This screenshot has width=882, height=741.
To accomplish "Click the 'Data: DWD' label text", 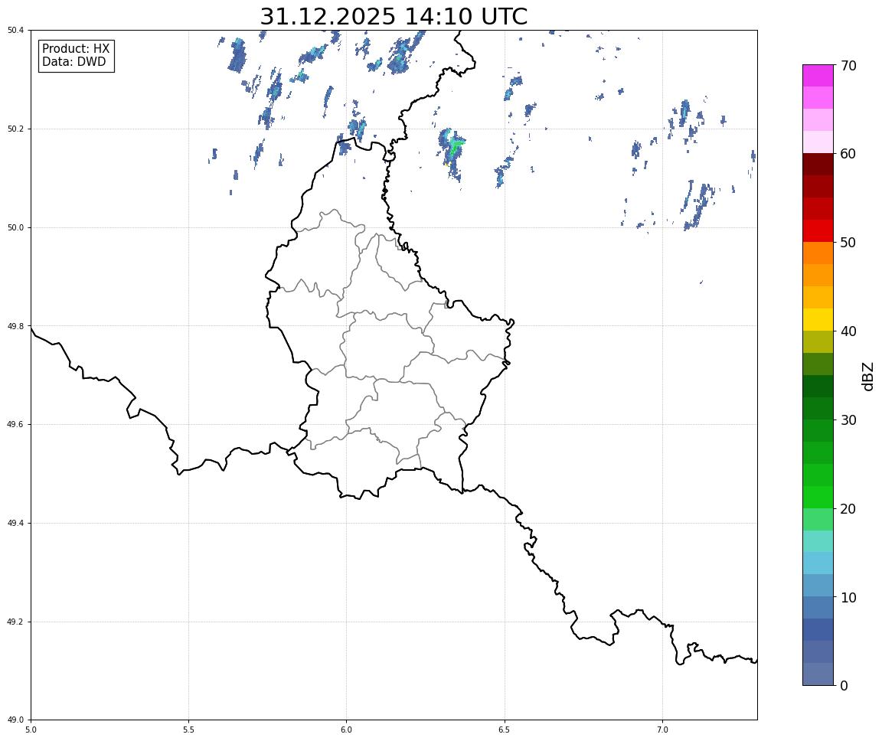I will [73, 62].
